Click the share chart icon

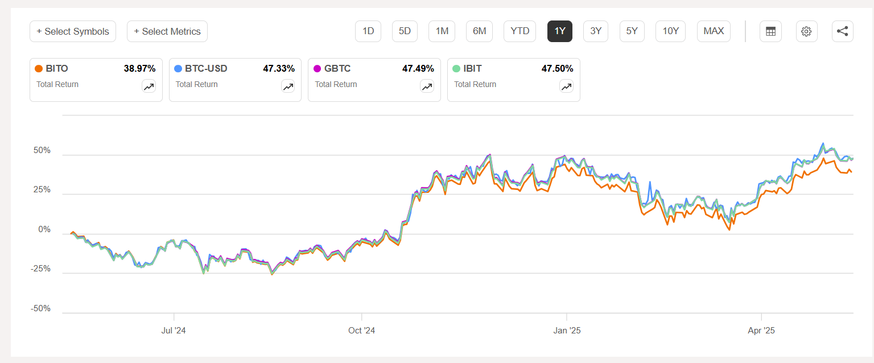point(842,31)
